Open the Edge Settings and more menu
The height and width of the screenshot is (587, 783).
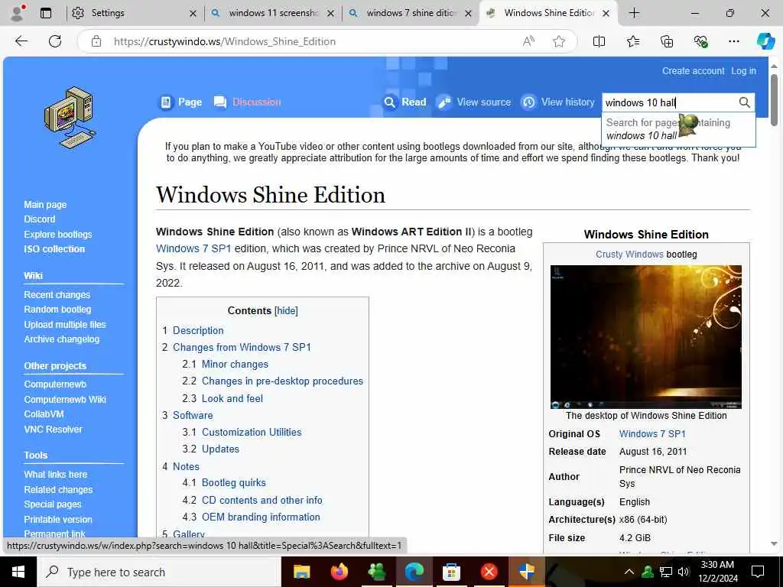733,41
